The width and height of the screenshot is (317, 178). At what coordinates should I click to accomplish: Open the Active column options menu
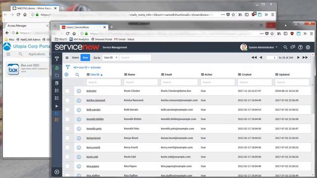click(203, 75)
